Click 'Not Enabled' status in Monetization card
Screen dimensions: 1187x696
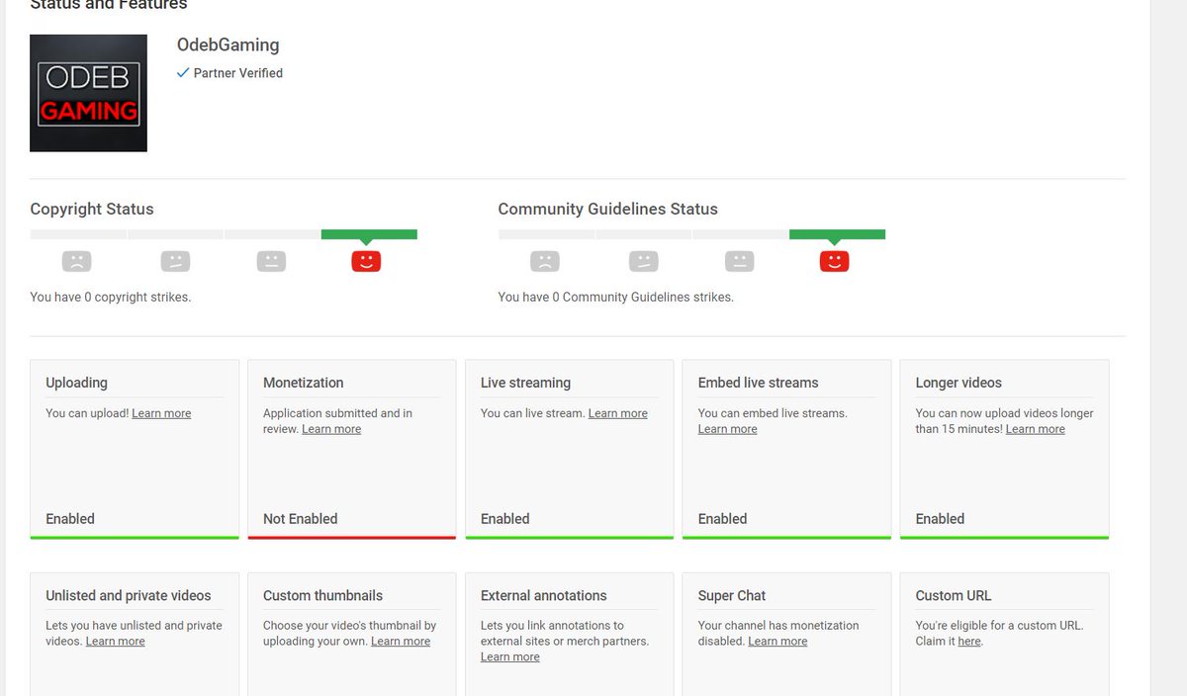pyautogui.click(x=300, y=518)
